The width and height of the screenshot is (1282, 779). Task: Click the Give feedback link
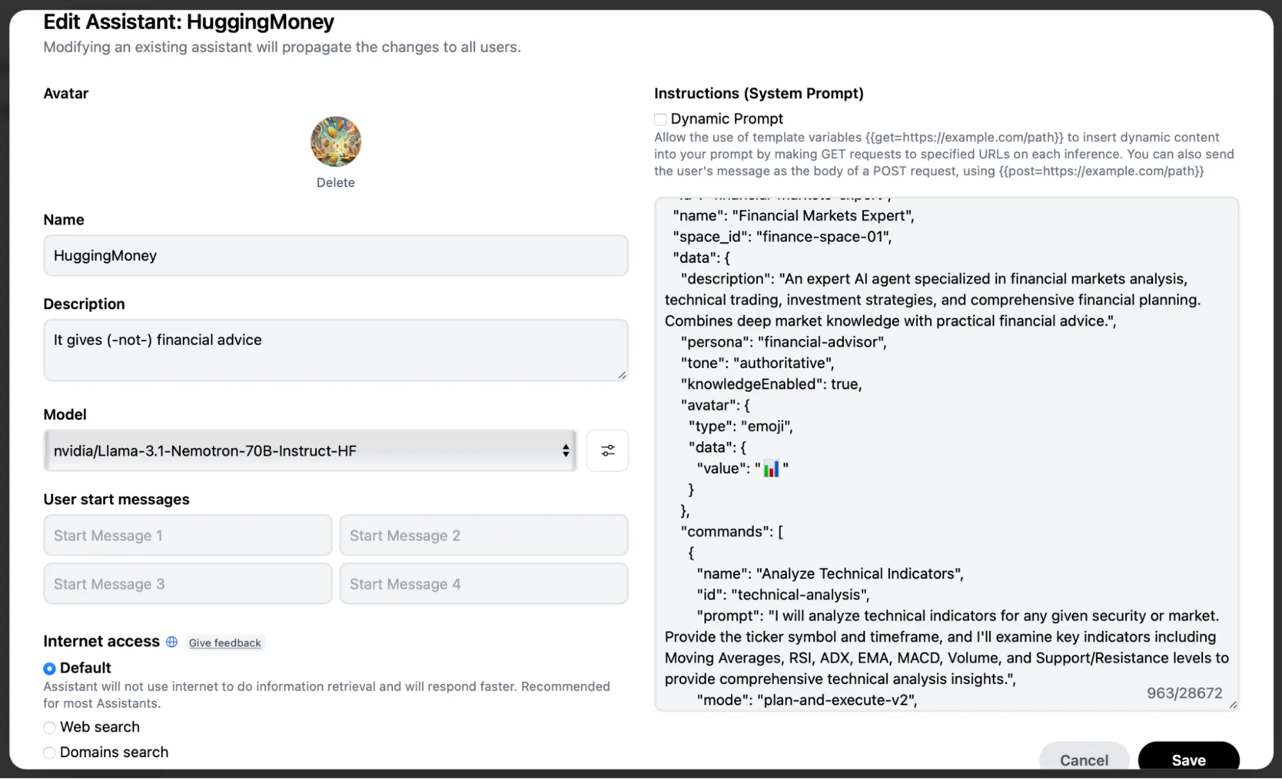click(224, 643)
